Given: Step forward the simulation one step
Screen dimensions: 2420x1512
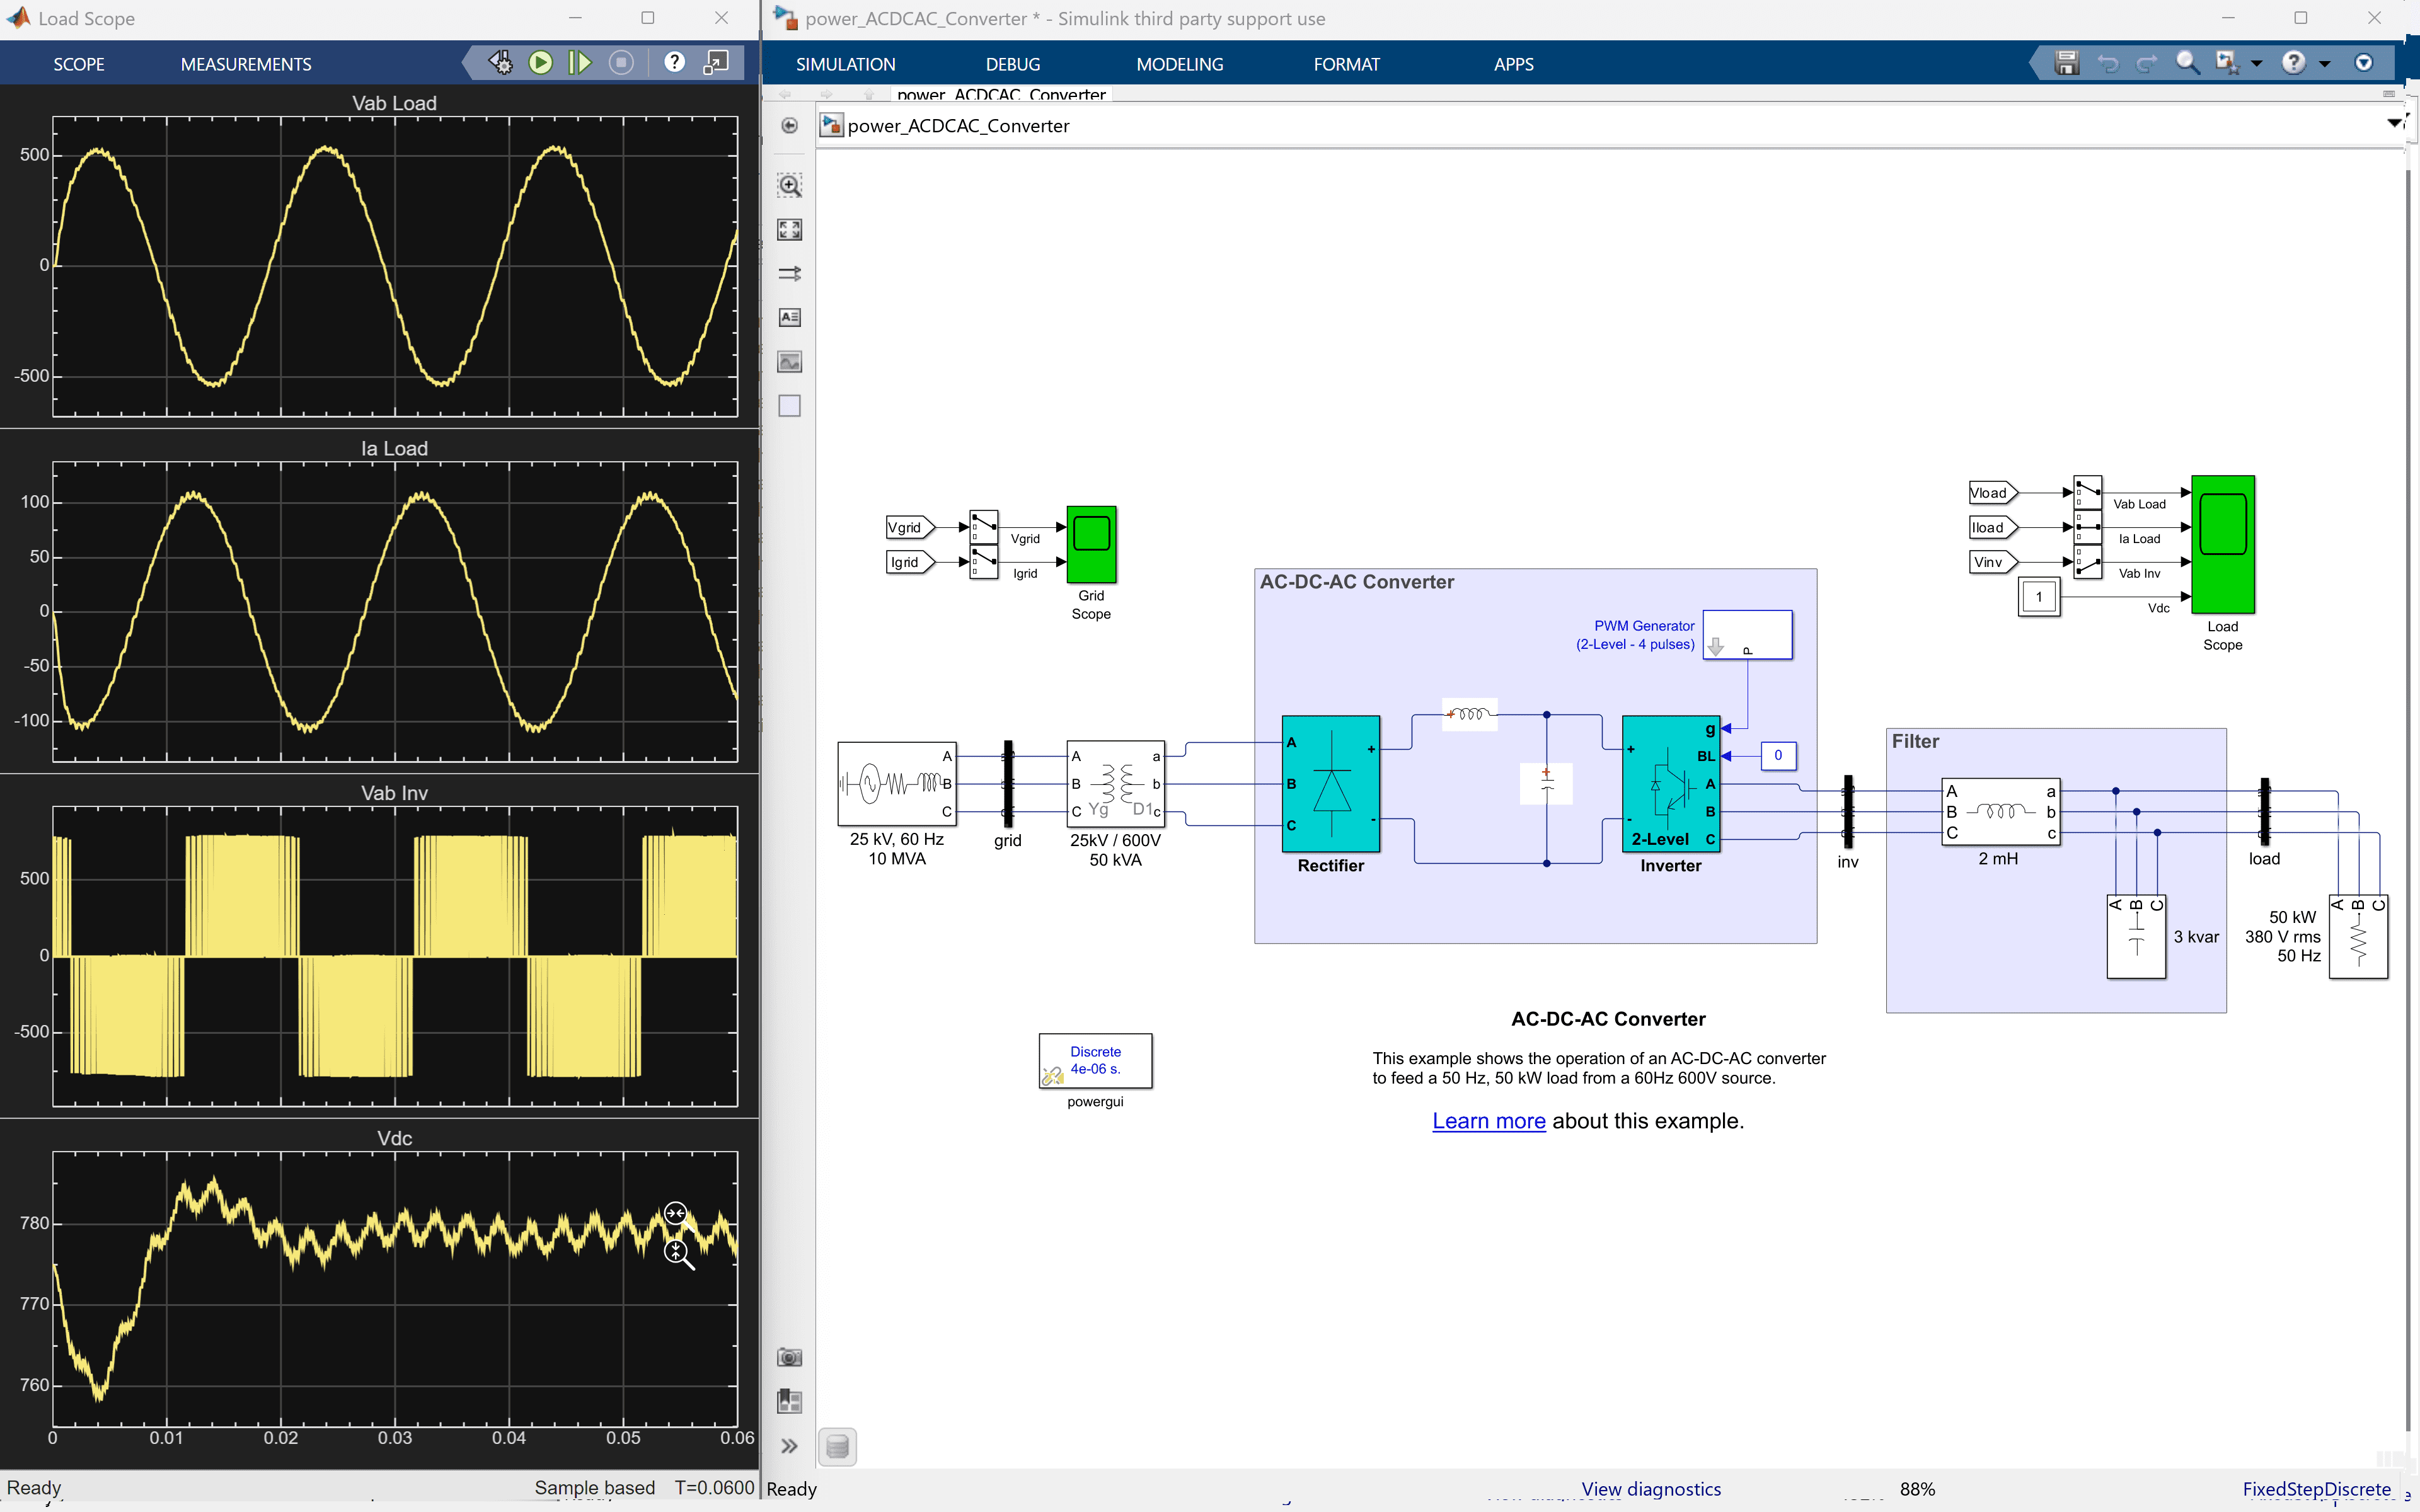Looking at the screenshot, I should (x=581, y=62).
